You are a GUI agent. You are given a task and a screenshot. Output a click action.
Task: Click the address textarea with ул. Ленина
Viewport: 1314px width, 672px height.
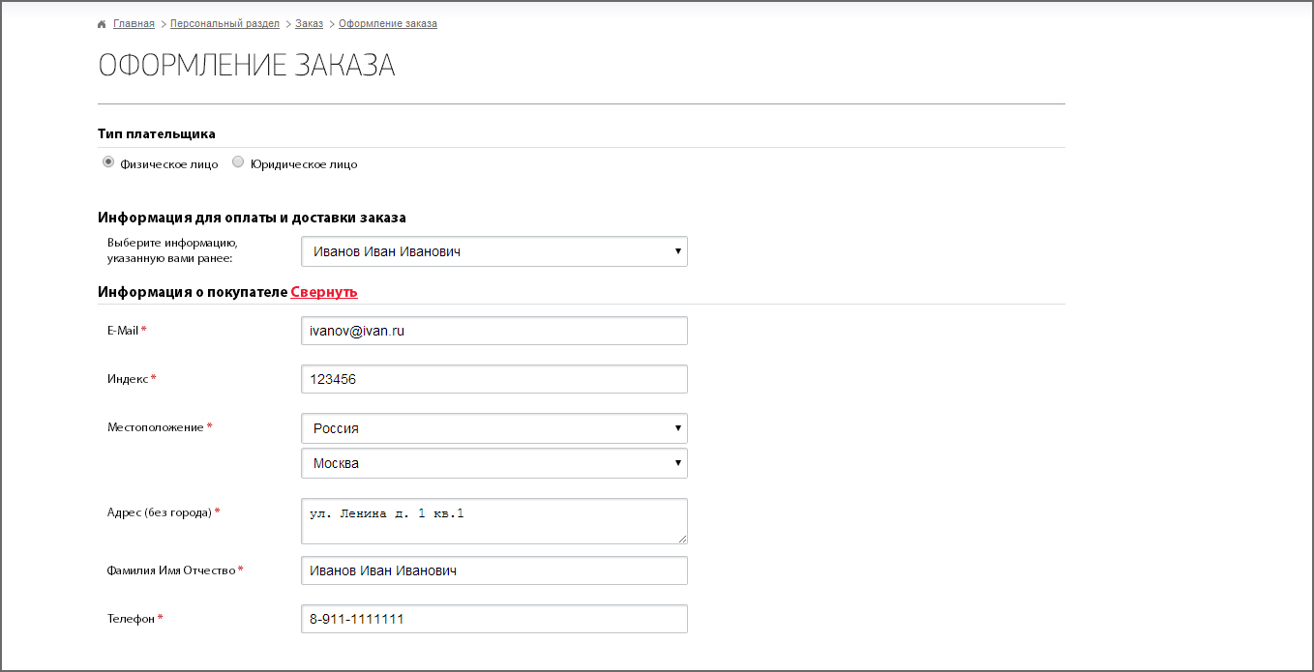click(x=493, y=521)
